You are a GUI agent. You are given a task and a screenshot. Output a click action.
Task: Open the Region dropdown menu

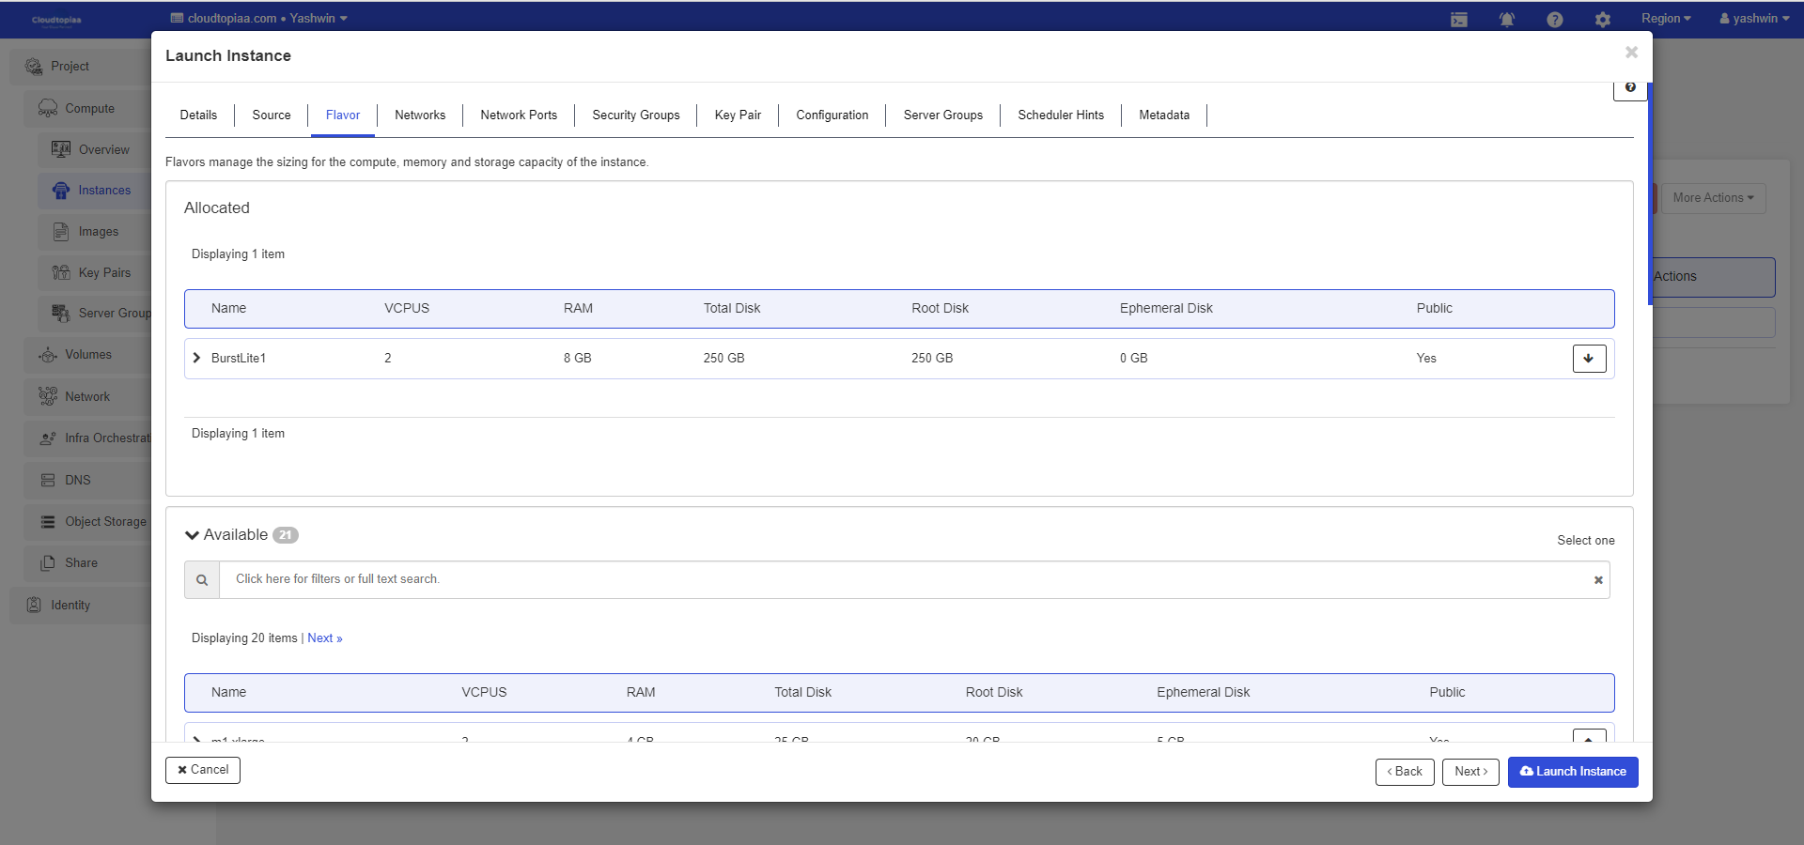1665,19
